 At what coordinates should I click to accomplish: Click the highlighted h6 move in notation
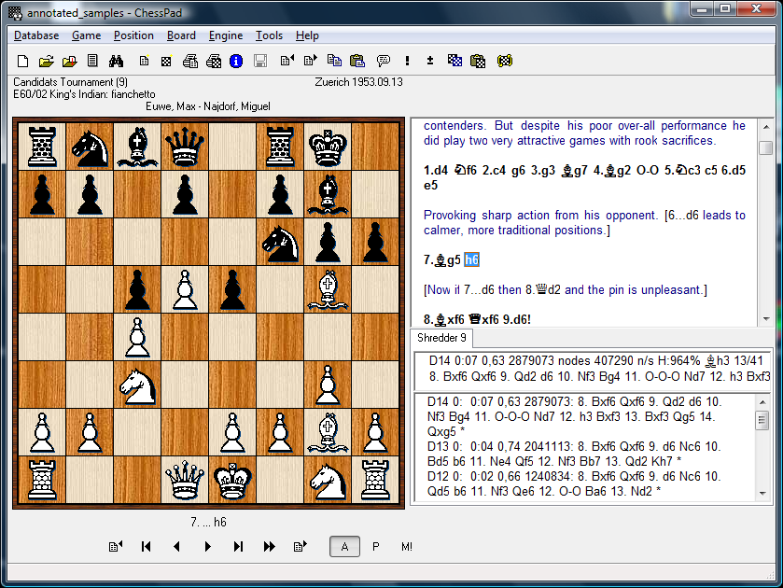[471, 259]
